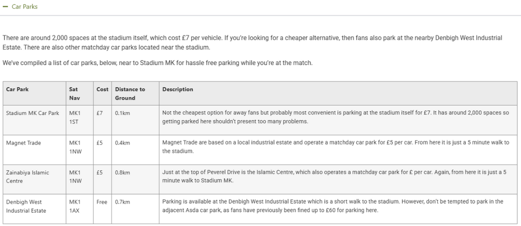Click the Magnet Trade description text

[x=336, y=147]
